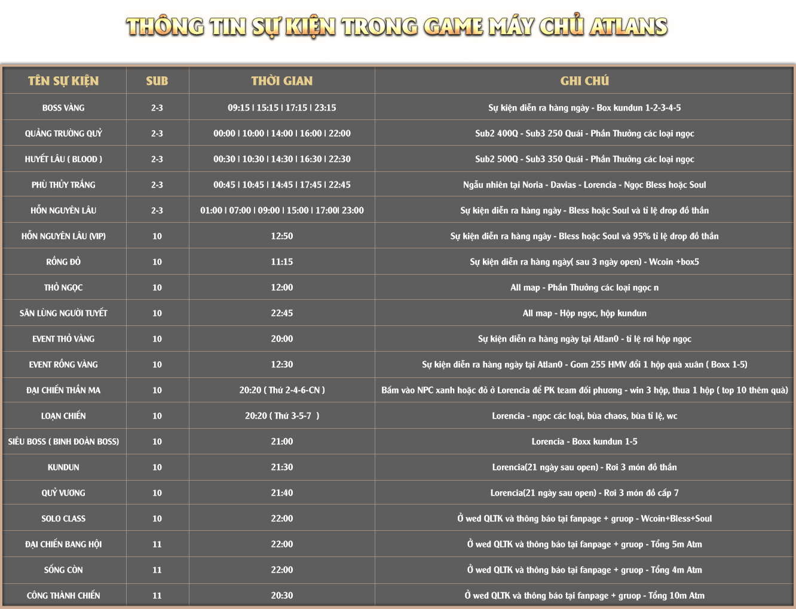
Task: Click the 22:45 time cell
Action: click(282, 313)
